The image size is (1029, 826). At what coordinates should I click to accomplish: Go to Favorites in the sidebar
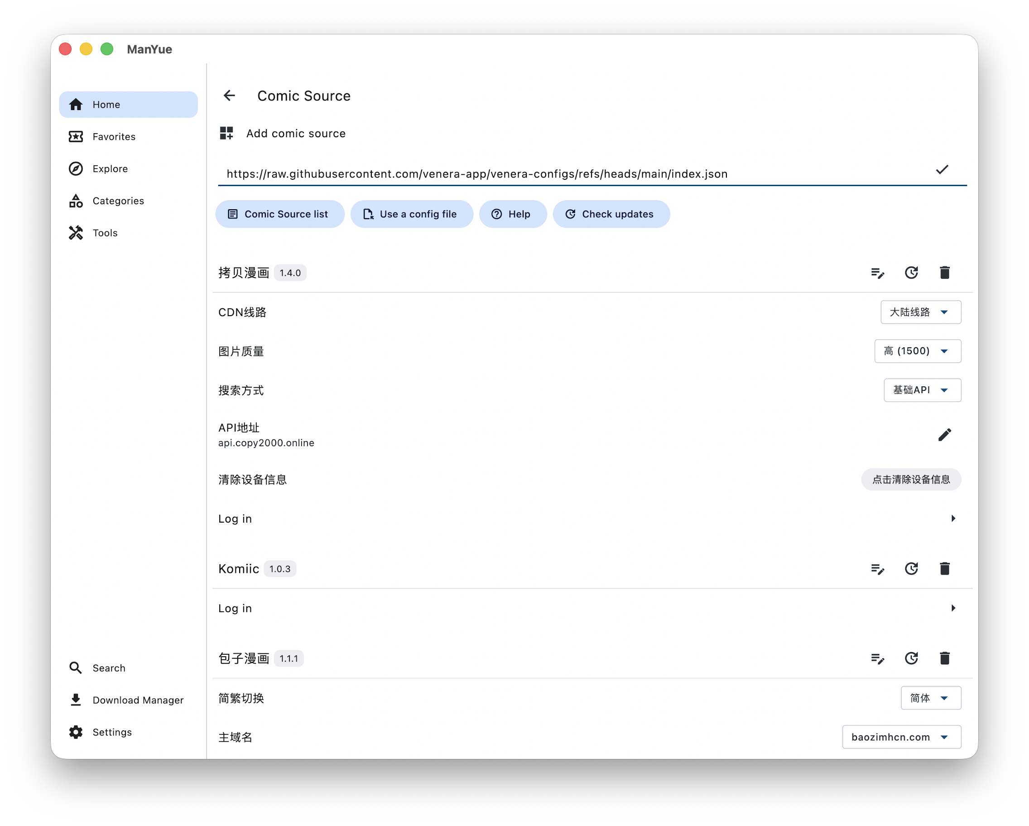[114, 137]
